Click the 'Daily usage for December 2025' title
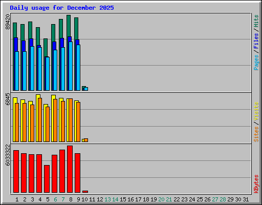This screenshot has height=205, width=262. click(x=62, y=8)
